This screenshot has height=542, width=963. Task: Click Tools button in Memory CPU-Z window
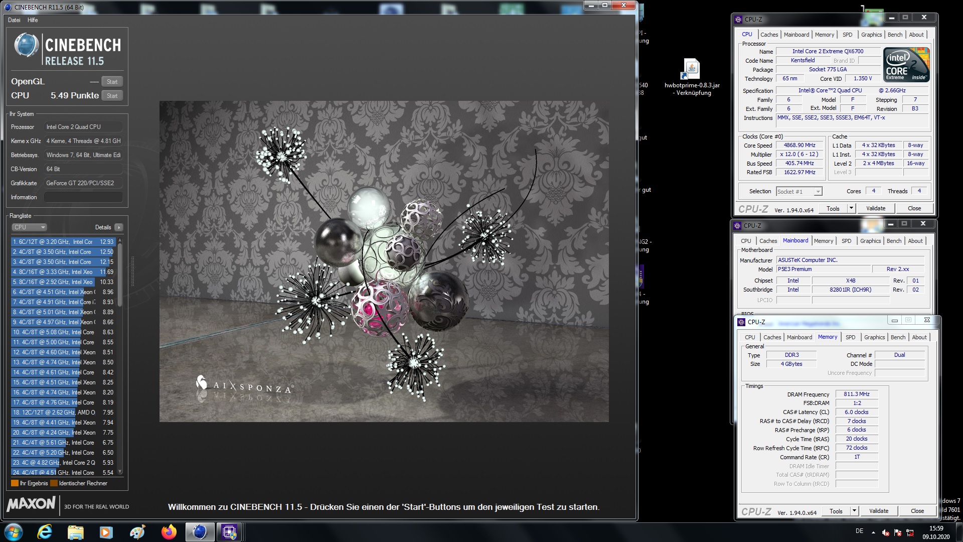[836, 511]
